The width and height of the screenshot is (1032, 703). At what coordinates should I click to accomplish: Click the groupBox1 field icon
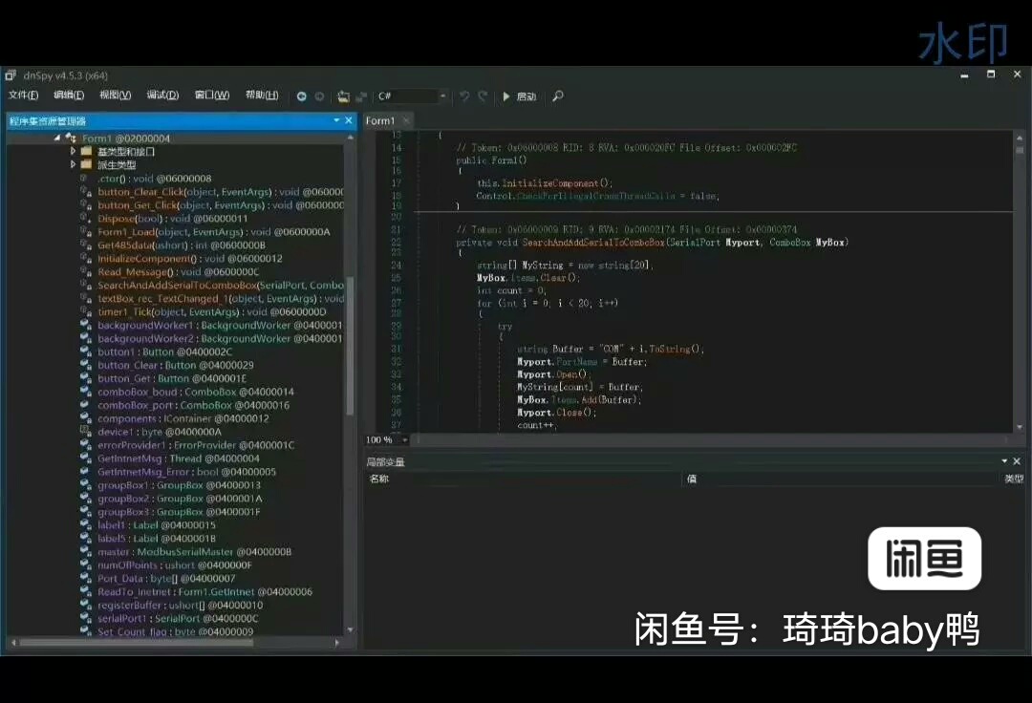pyautogui.click(x=86, y=485)
